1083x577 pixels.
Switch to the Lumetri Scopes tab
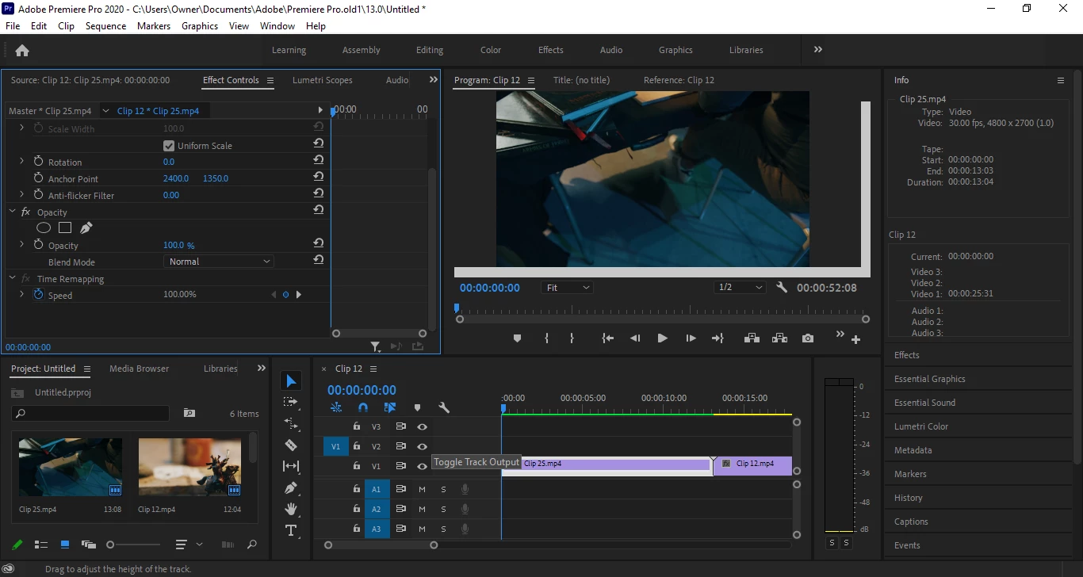[x=322, y=80]
